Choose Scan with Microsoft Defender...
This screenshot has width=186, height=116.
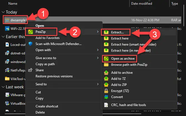(58, 44)
